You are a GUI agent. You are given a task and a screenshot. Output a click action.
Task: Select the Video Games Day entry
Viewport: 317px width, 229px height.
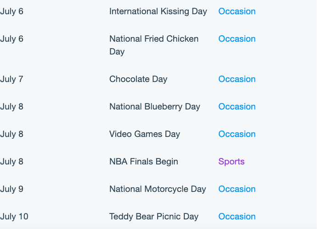point(145,134)
